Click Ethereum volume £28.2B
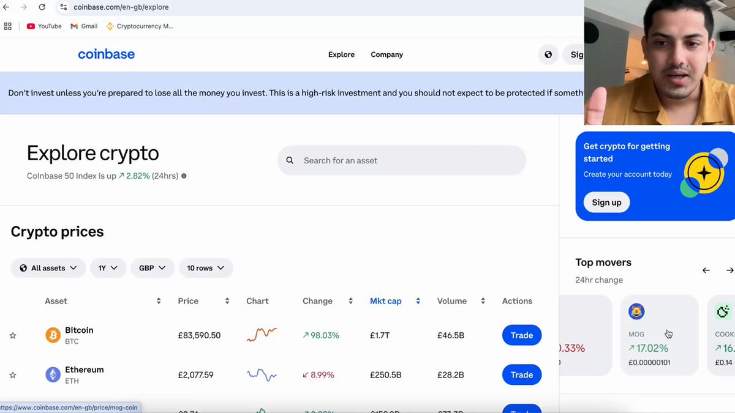 (x=451, y=375)
